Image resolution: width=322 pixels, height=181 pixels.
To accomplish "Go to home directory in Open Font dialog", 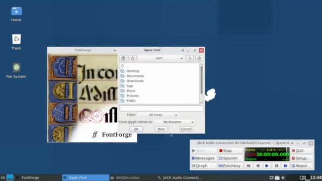I will [123, 58].
